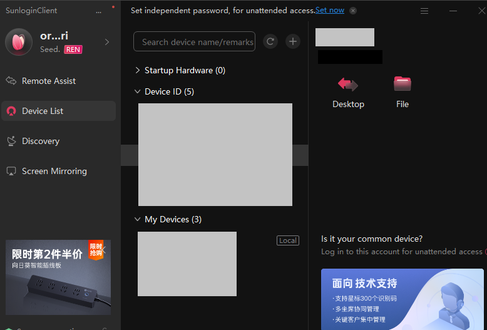Click "Log in to this account" hint text
This screenshot has width=487, height=330.
(402, 251)
